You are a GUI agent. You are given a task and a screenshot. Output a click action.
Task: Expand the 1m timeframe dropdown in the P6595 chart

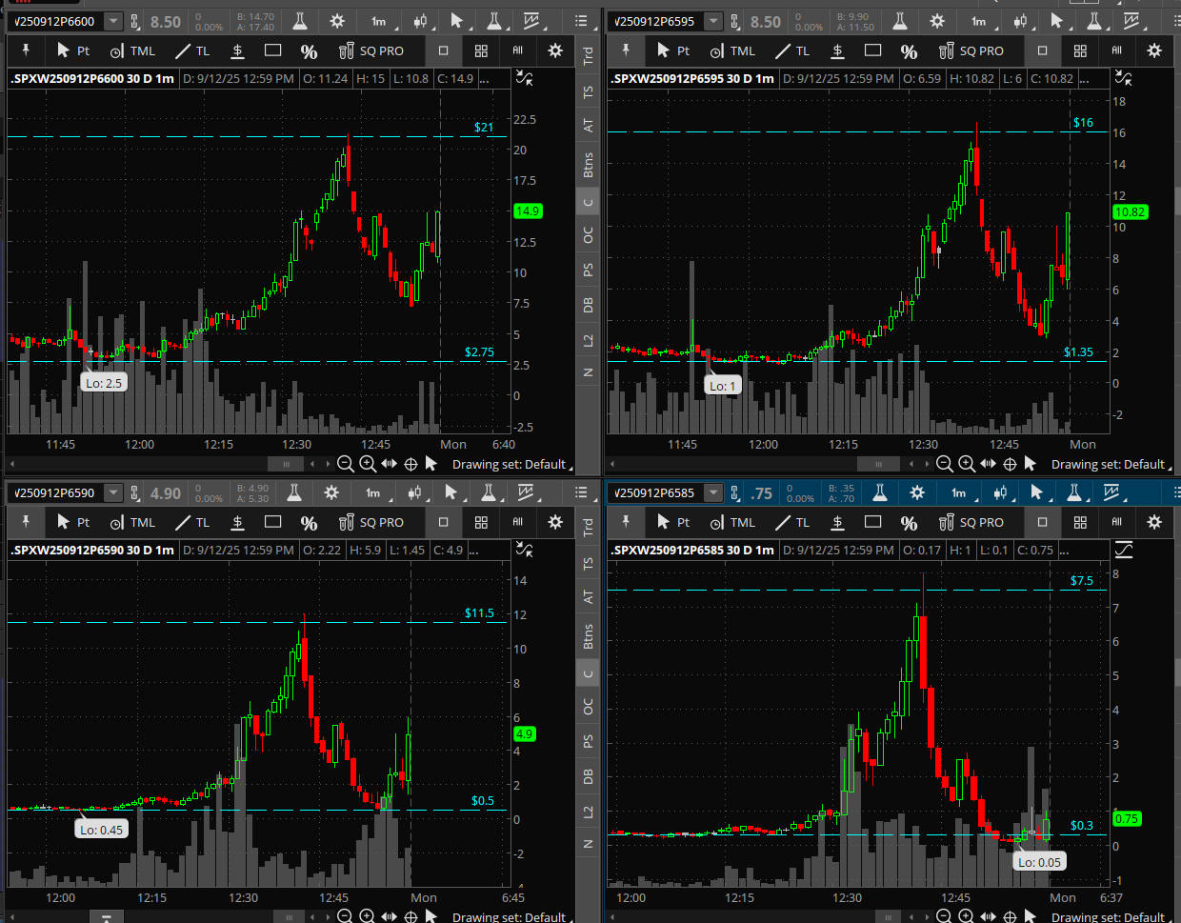979,21
